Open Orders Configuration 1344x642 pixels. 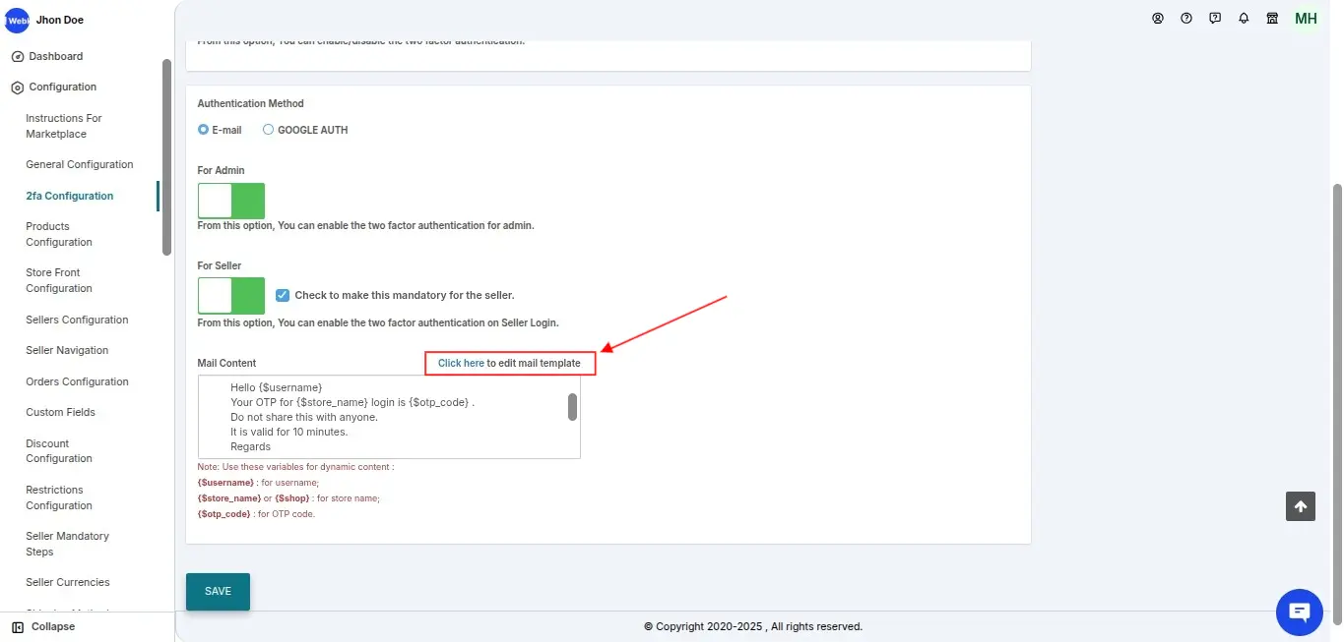[x=77, y=382]
